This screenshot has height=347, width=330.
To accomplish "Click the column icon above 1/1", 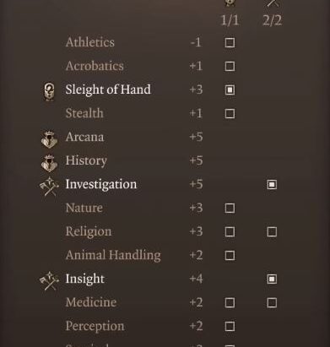I will tap(230, 3).
